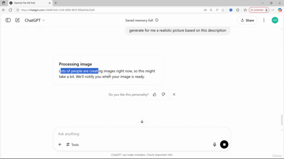Go back in the browser
Image resolution: width=284 pixels, height=159 pixels.
pos(4,10)
